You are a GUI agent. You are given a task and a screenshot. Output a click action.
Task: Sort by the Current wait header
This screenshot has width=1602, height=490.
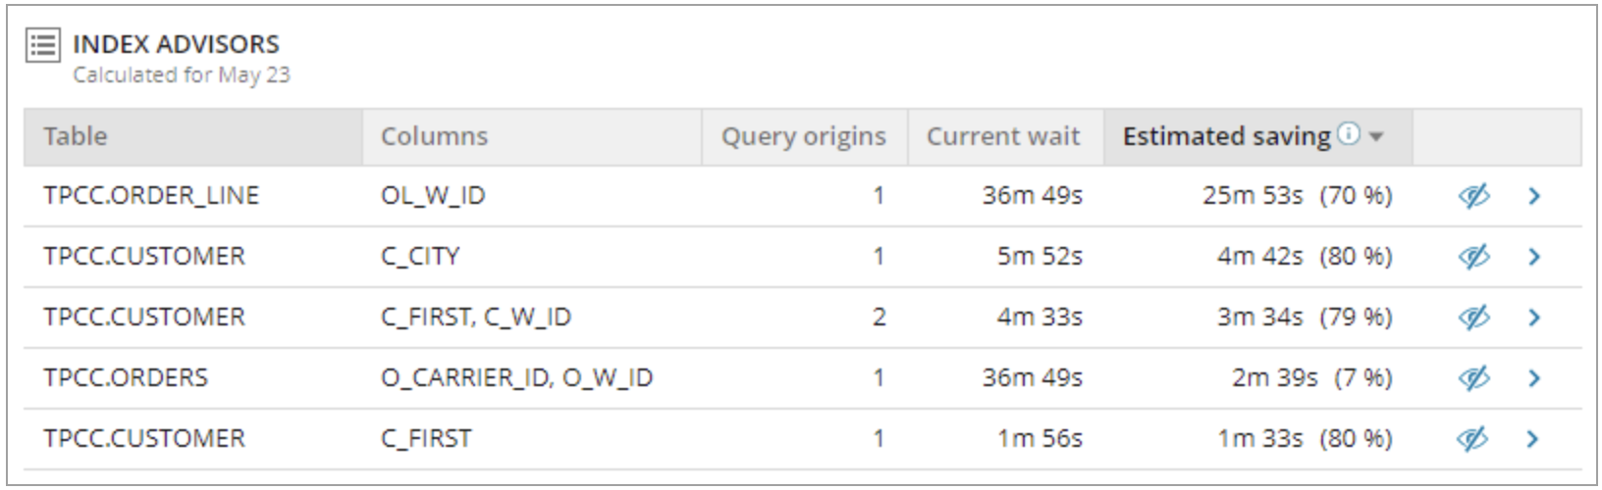pyautogui.click(x=1003, y=136)
